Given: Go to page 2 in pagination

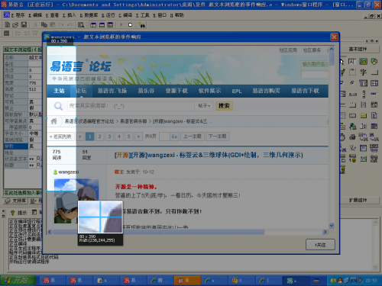Looking at the screenshot, I should click(99, 137).
